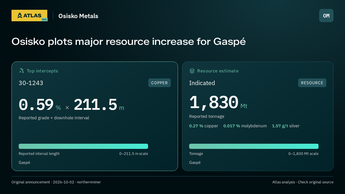Click 'Reported grade × downhole interval' caption
The width and height of the screenshot is (345, 194).
(54, 118)
